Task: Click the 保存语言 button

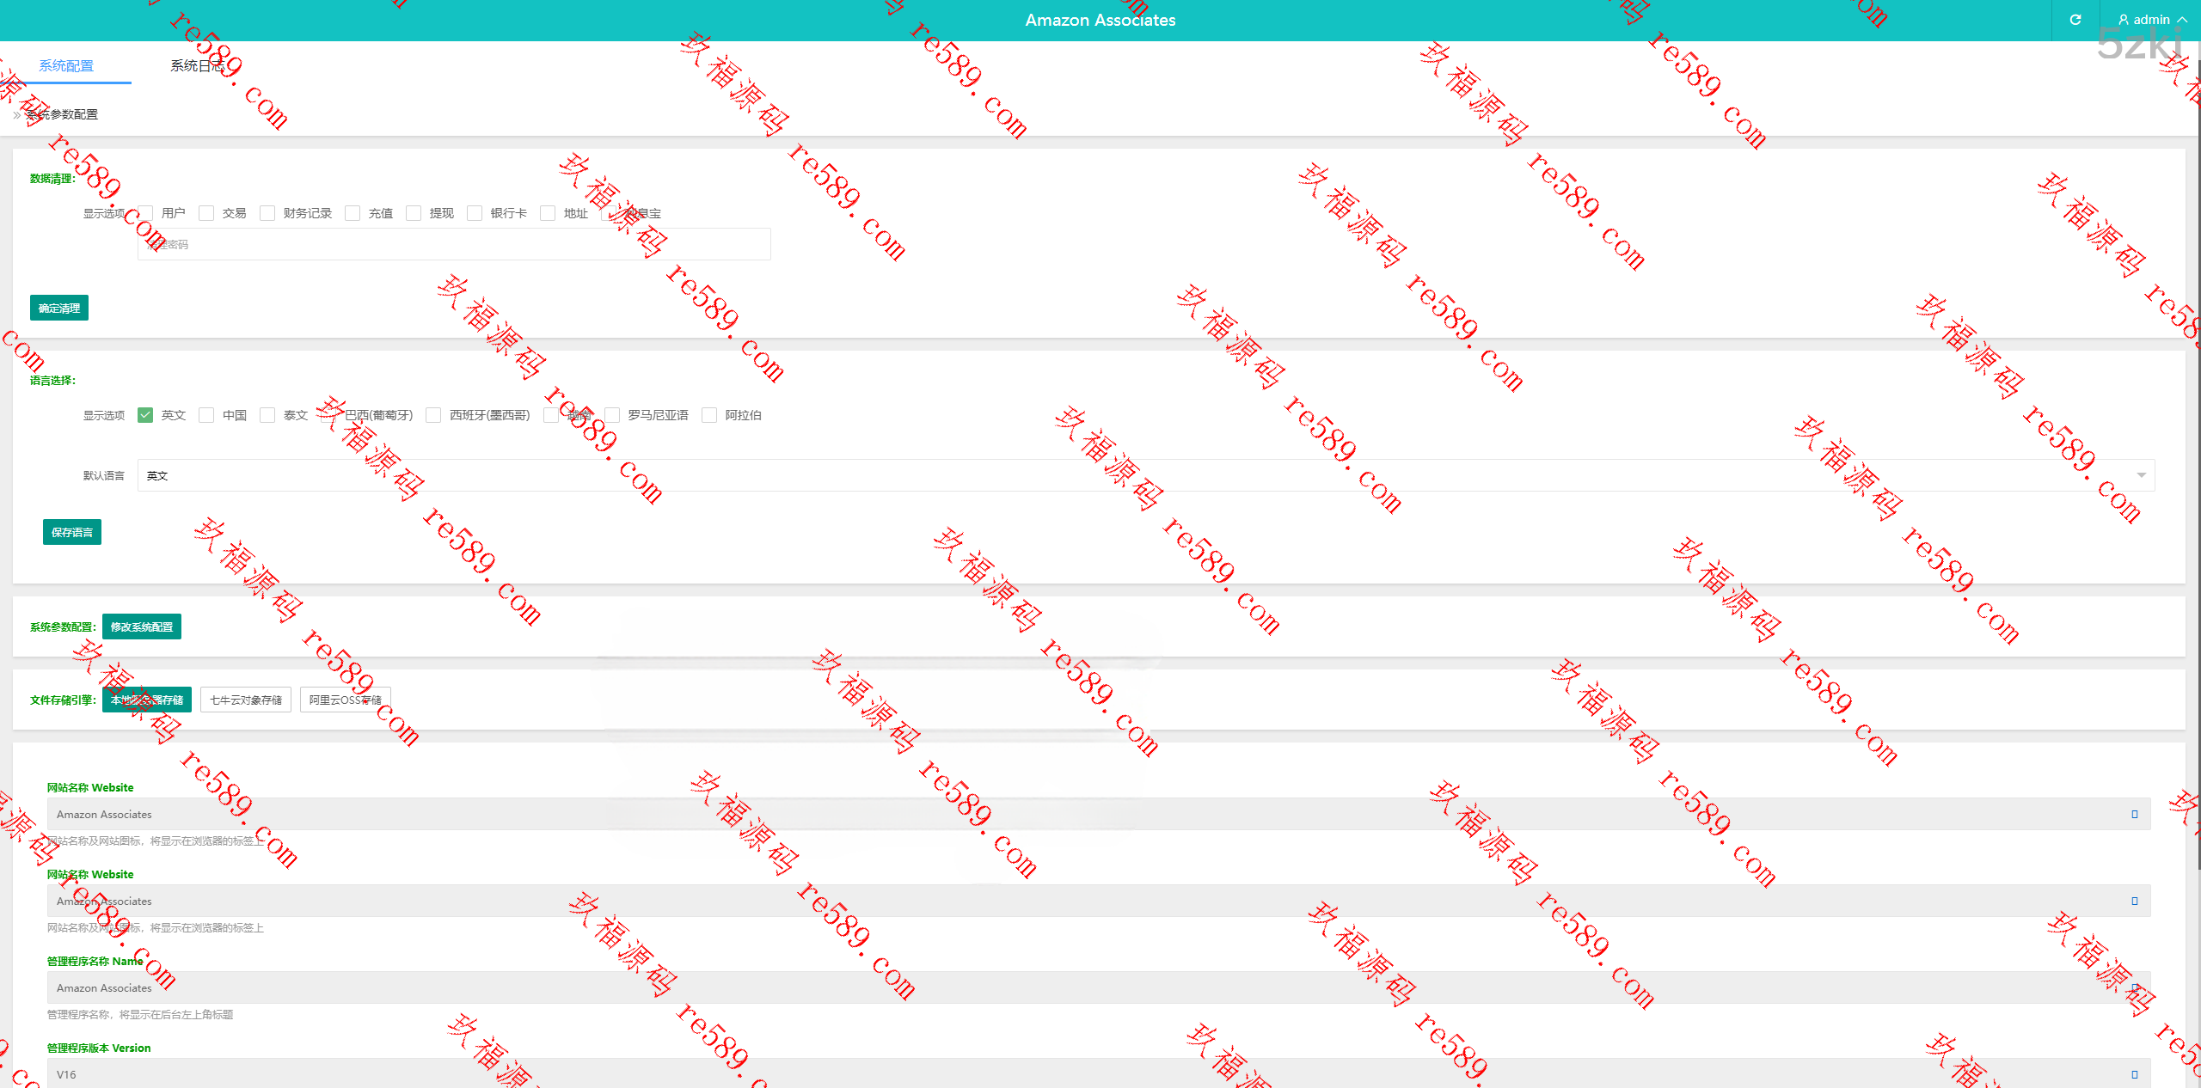Action: pyautogui.click(x=72, y=532)
